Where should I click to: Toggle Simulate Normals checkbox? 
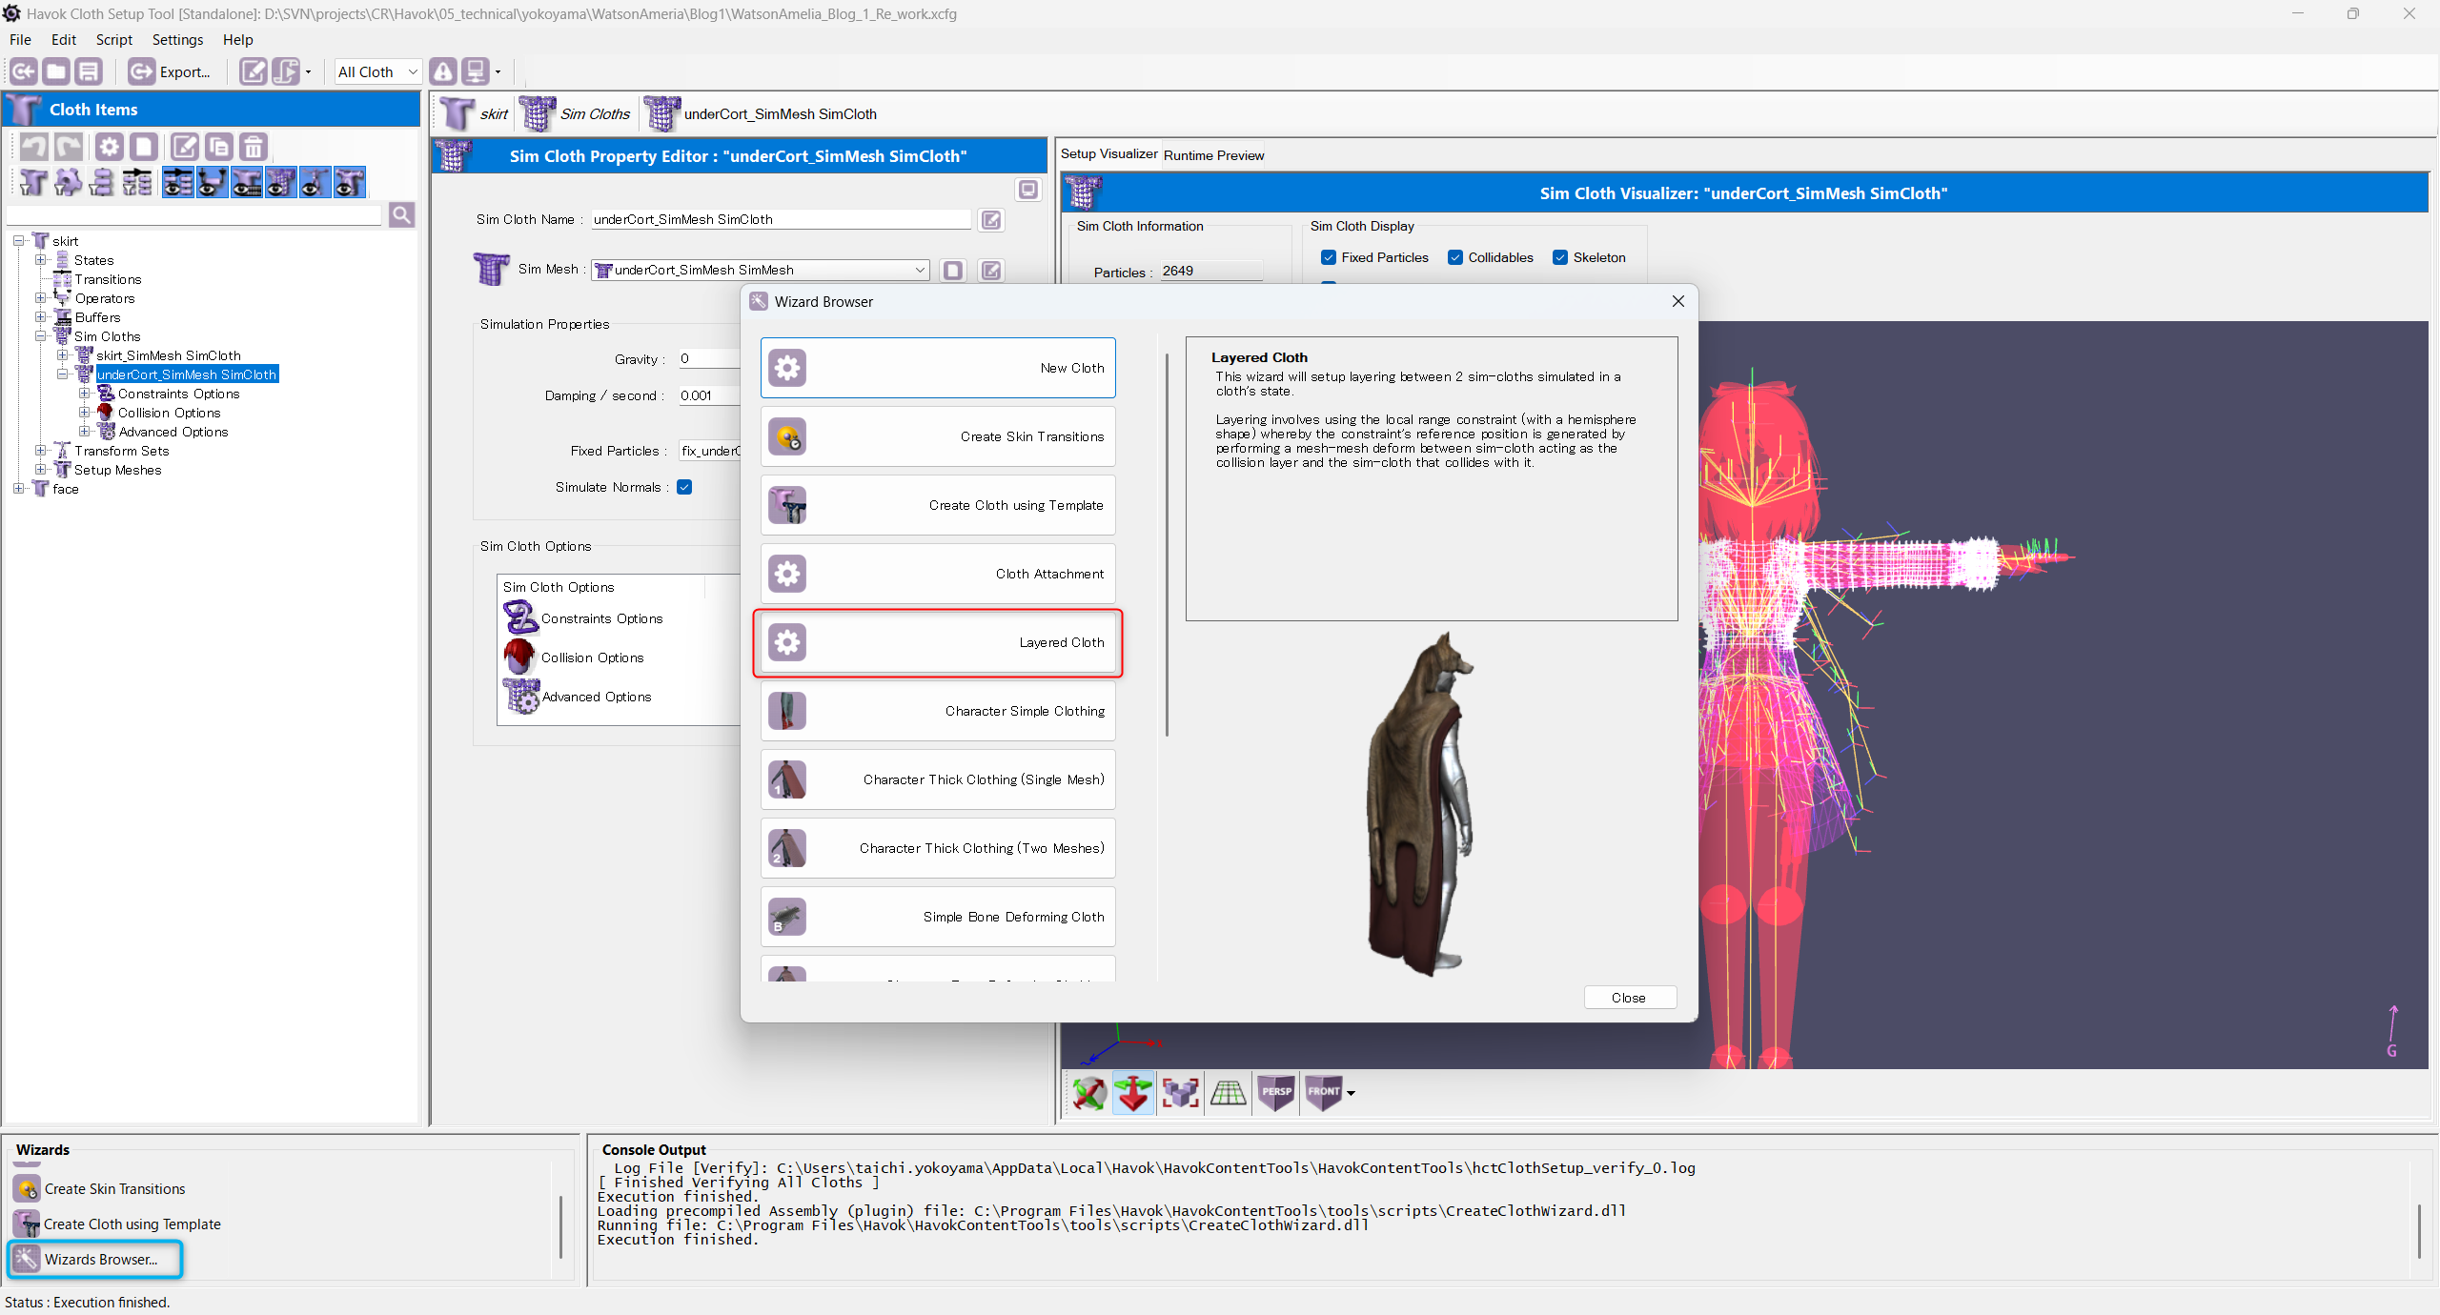click(684, 487)
